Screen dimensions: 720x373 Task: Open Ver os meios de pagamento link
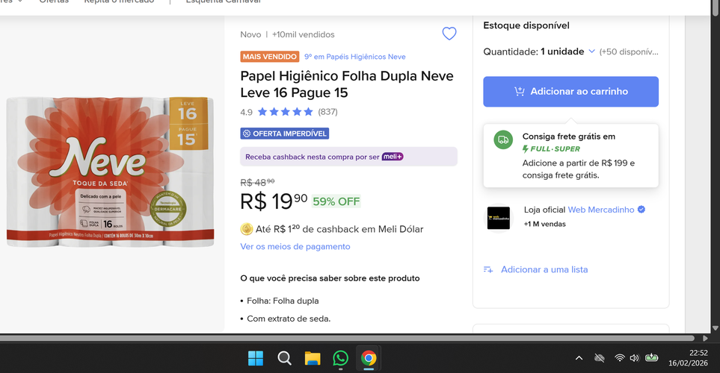pos(295,246)
